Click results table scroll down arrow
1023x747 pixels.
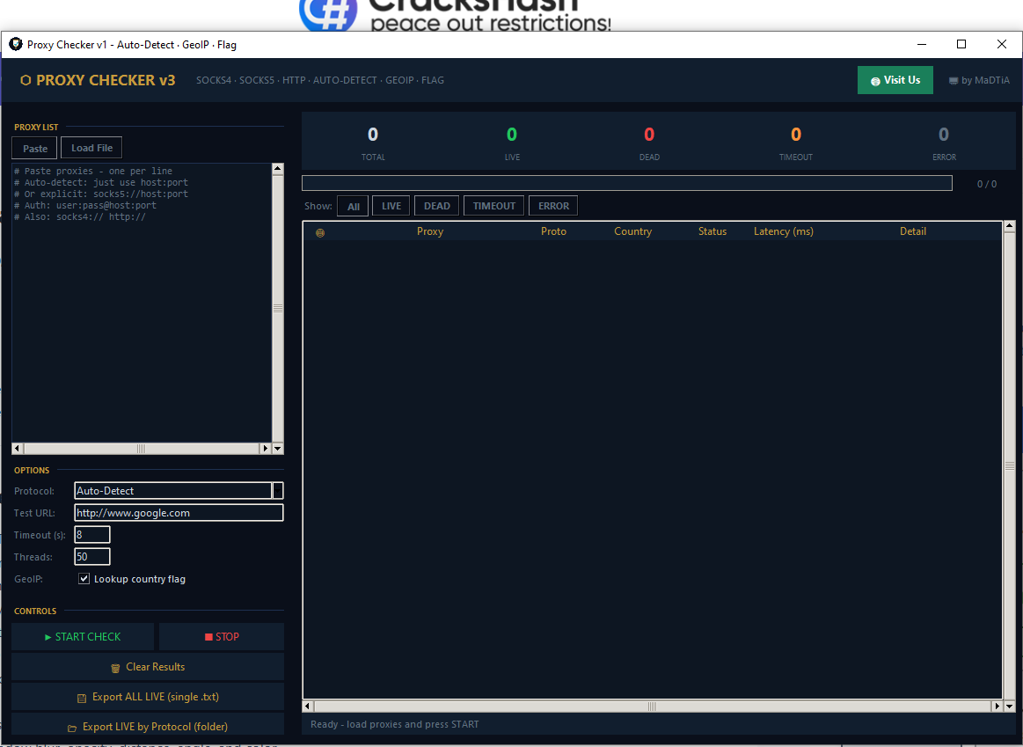1009,706
